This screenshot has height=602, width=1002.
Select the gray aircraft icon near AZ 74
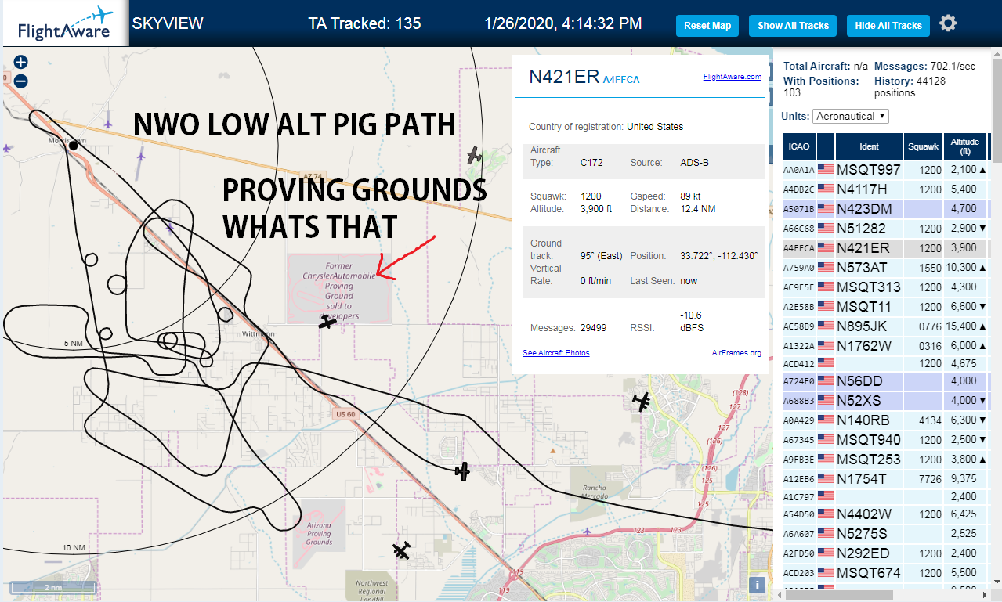(x=474, y=155)
